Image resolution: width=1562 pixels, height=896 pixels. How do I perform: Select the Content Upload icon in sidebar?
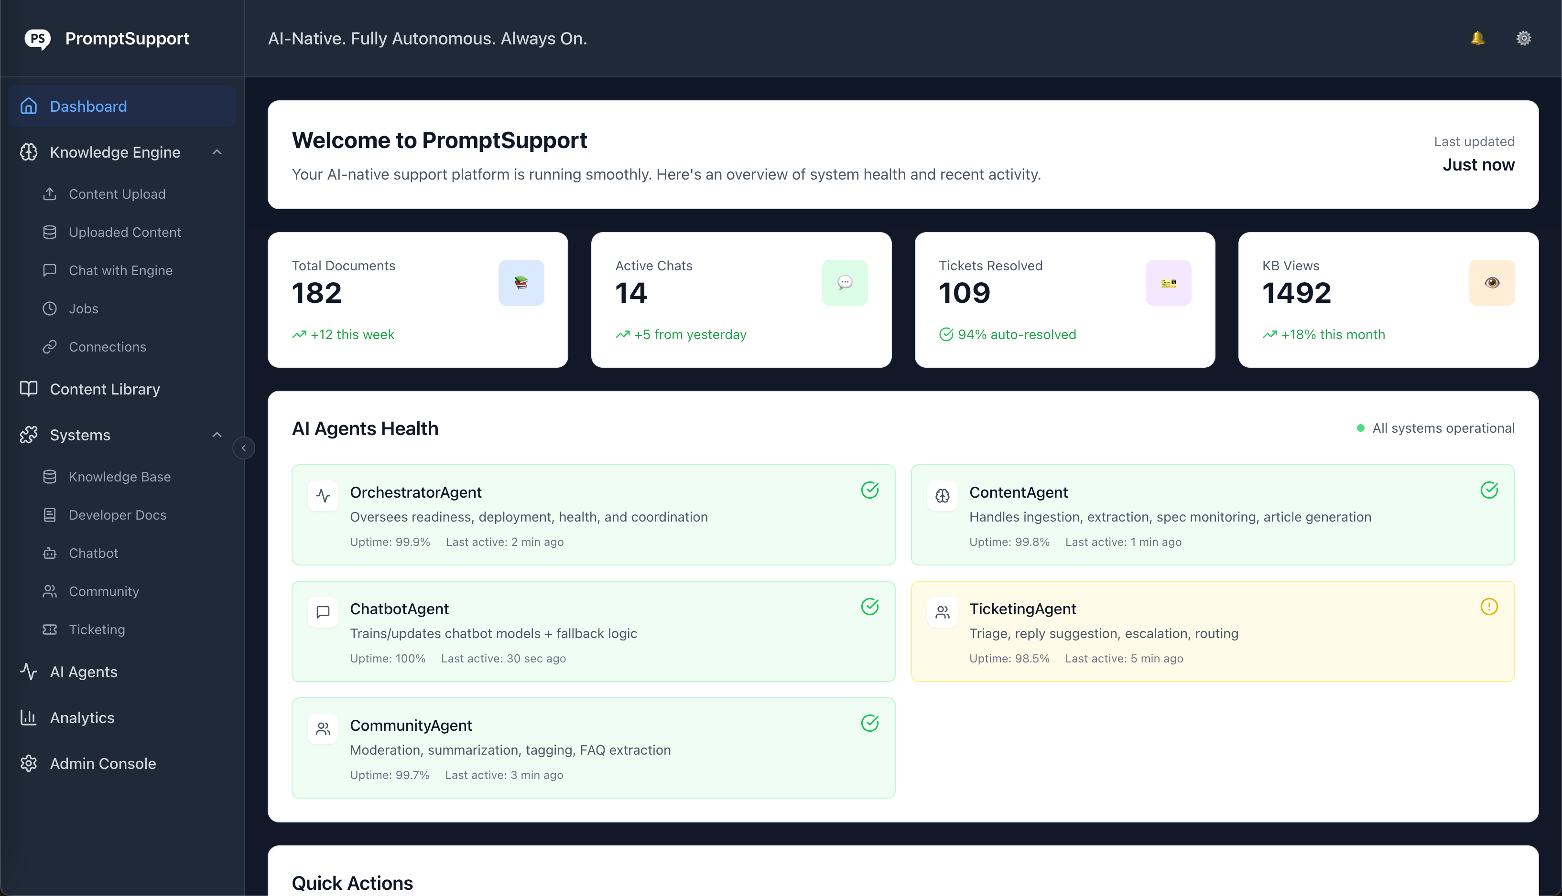pyautogui.click(x=51, y=194)
